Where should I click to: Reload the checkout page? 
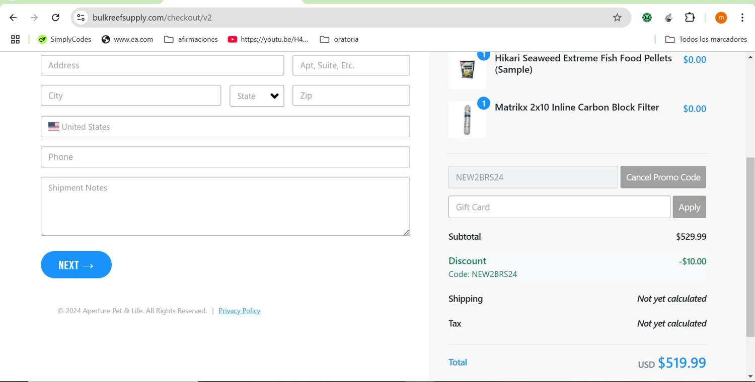point(55,18)
